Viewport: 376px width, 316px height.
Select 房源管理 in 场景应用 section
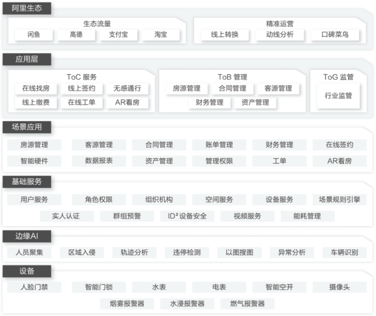click(34, 145)
